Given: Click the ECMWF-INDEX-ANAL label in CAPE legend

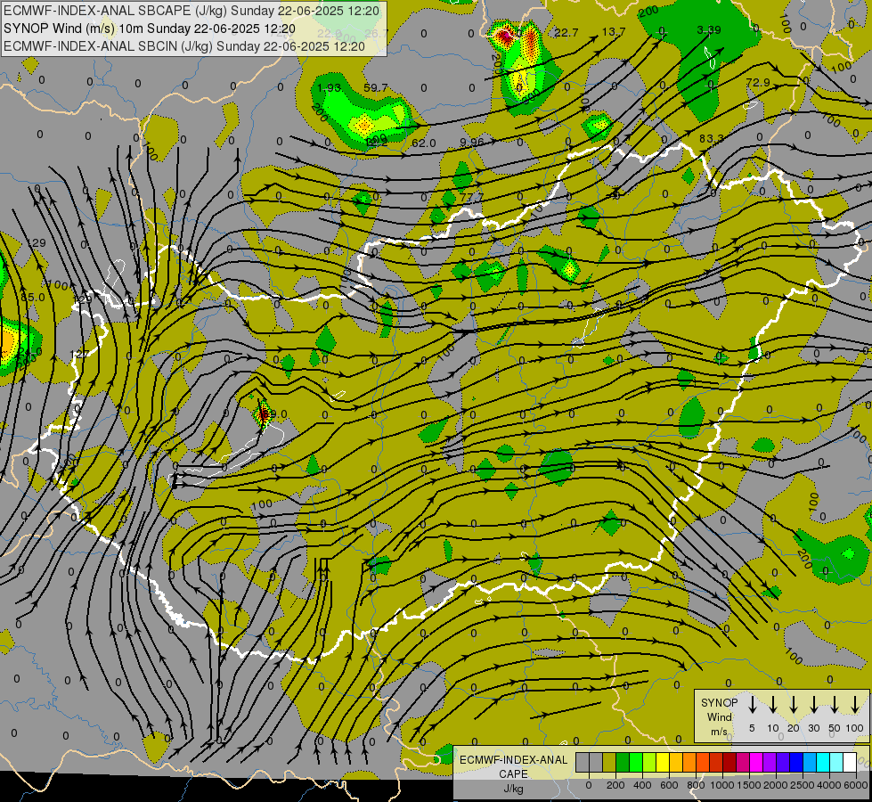Looking at the screenshot, I should coord(513,760).
